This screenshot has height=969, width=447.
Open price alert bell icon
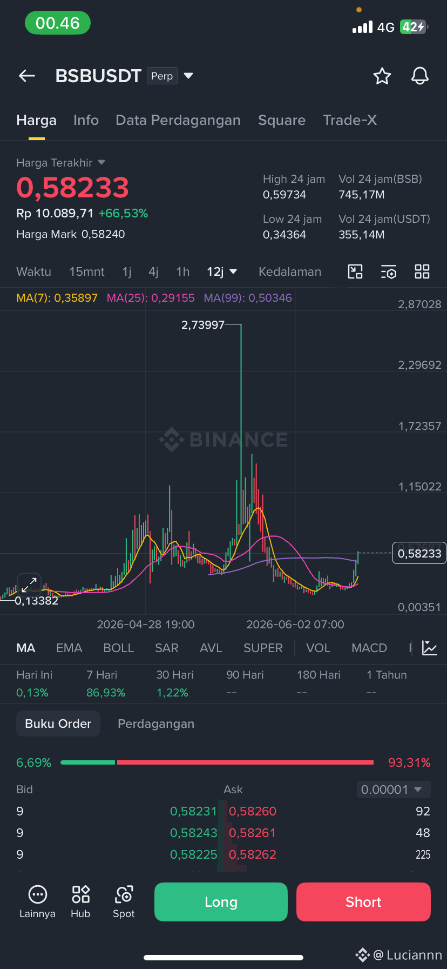coord(420,76)
